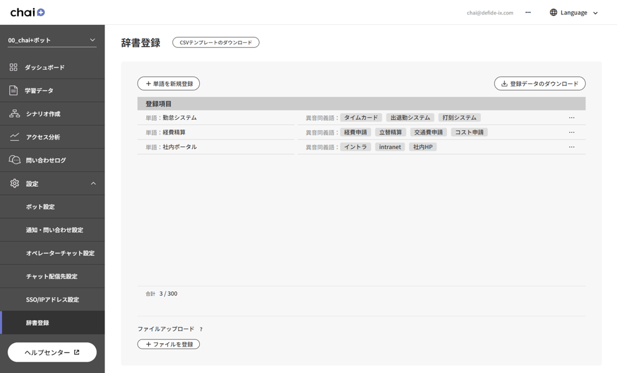Screen dimensions: 617x373
Task: Click the 合計 3 / 300 count
Action: click(161, 293)
